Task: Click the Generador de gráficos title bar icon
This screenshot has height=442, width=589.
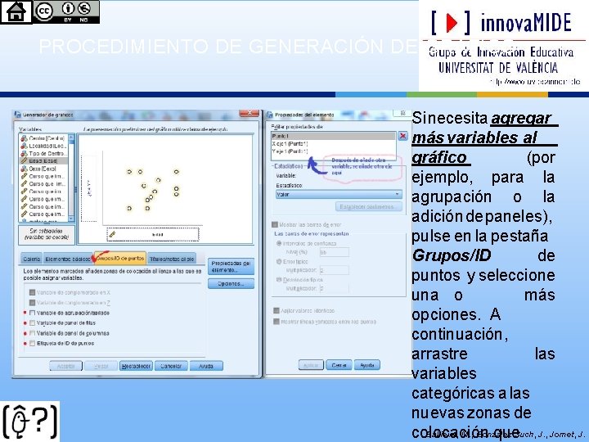Action: coord(17,115)
